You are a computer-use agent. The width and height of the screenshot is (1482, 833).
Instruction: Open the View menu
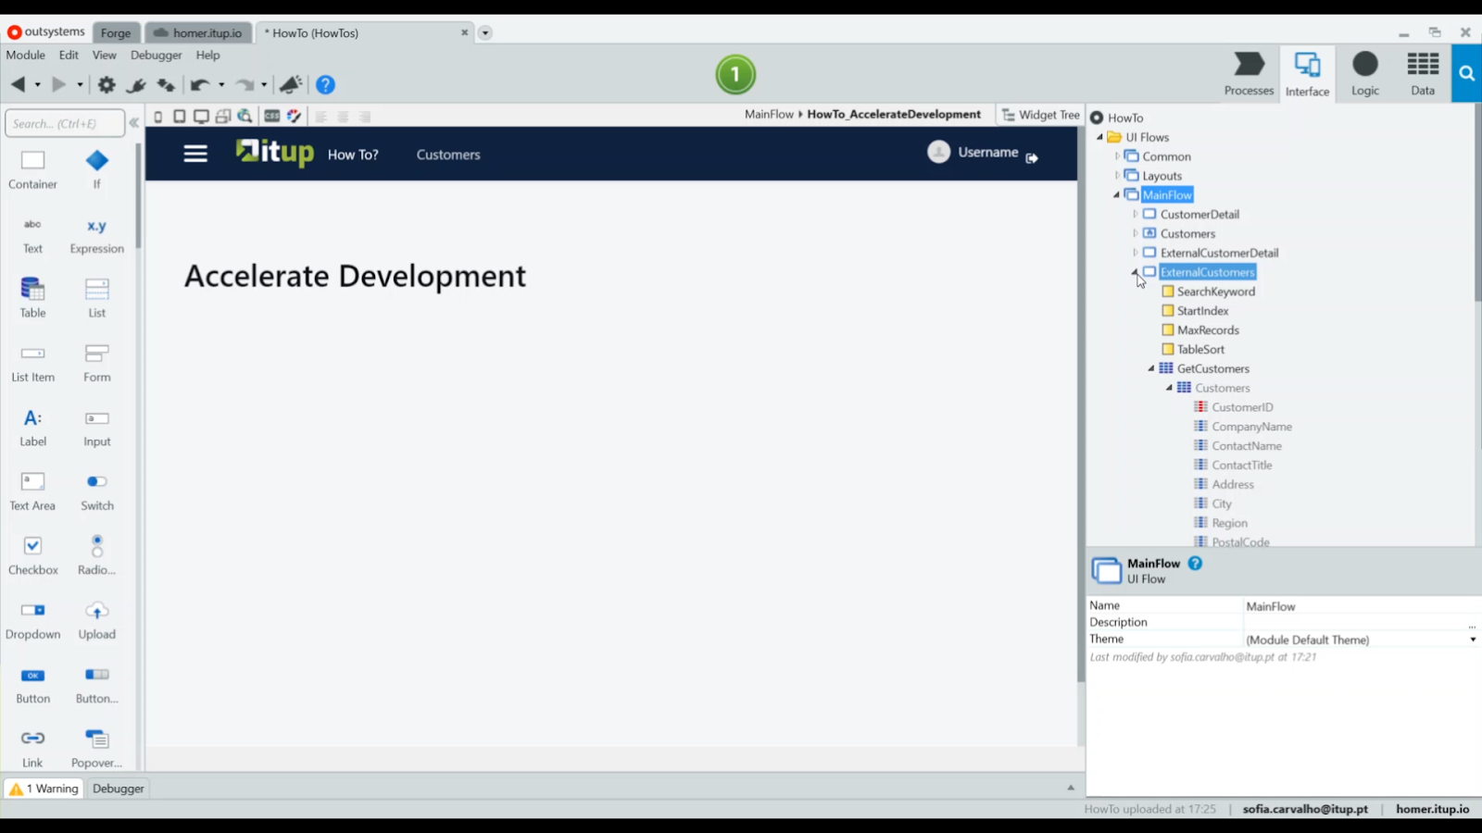pyautogui.click(x=105, y=56)
